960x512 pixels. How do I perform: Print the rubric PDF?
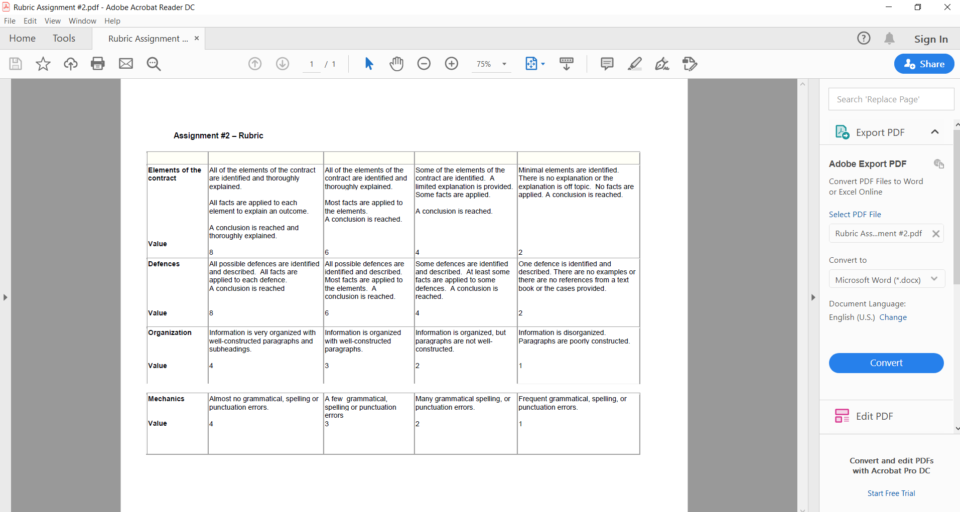pyautogui.click(x=98, y=64)
